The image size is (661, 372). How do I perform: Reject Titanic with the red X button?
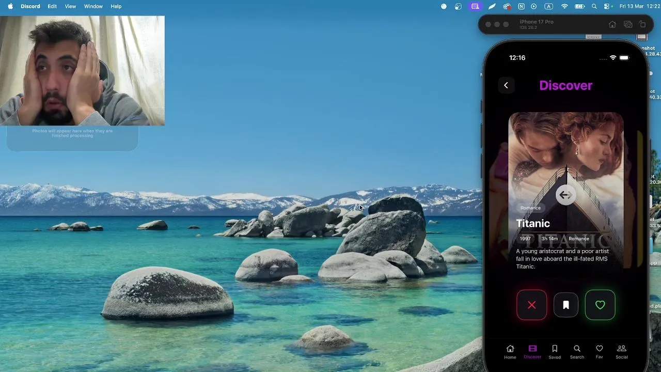point(531,305)
